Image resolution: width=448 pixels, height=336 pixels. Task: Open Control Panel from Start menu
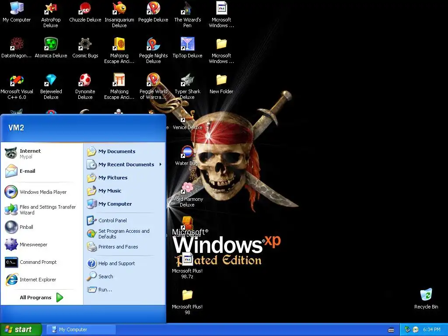[x=125, y=220]
